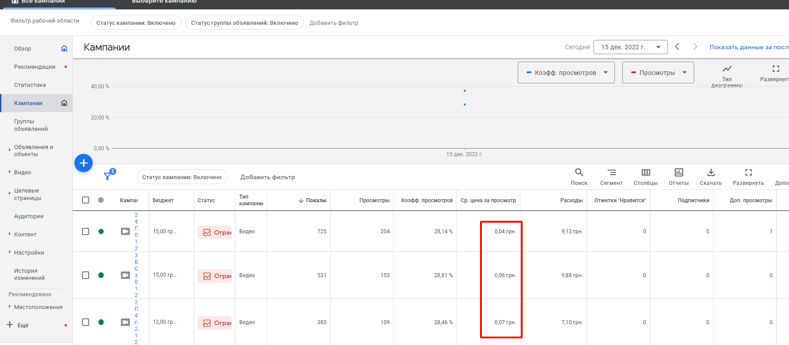Click the table Статус кампании: Включено chip
The height and width of the screenshot is (345, 789).
[182, 177]
